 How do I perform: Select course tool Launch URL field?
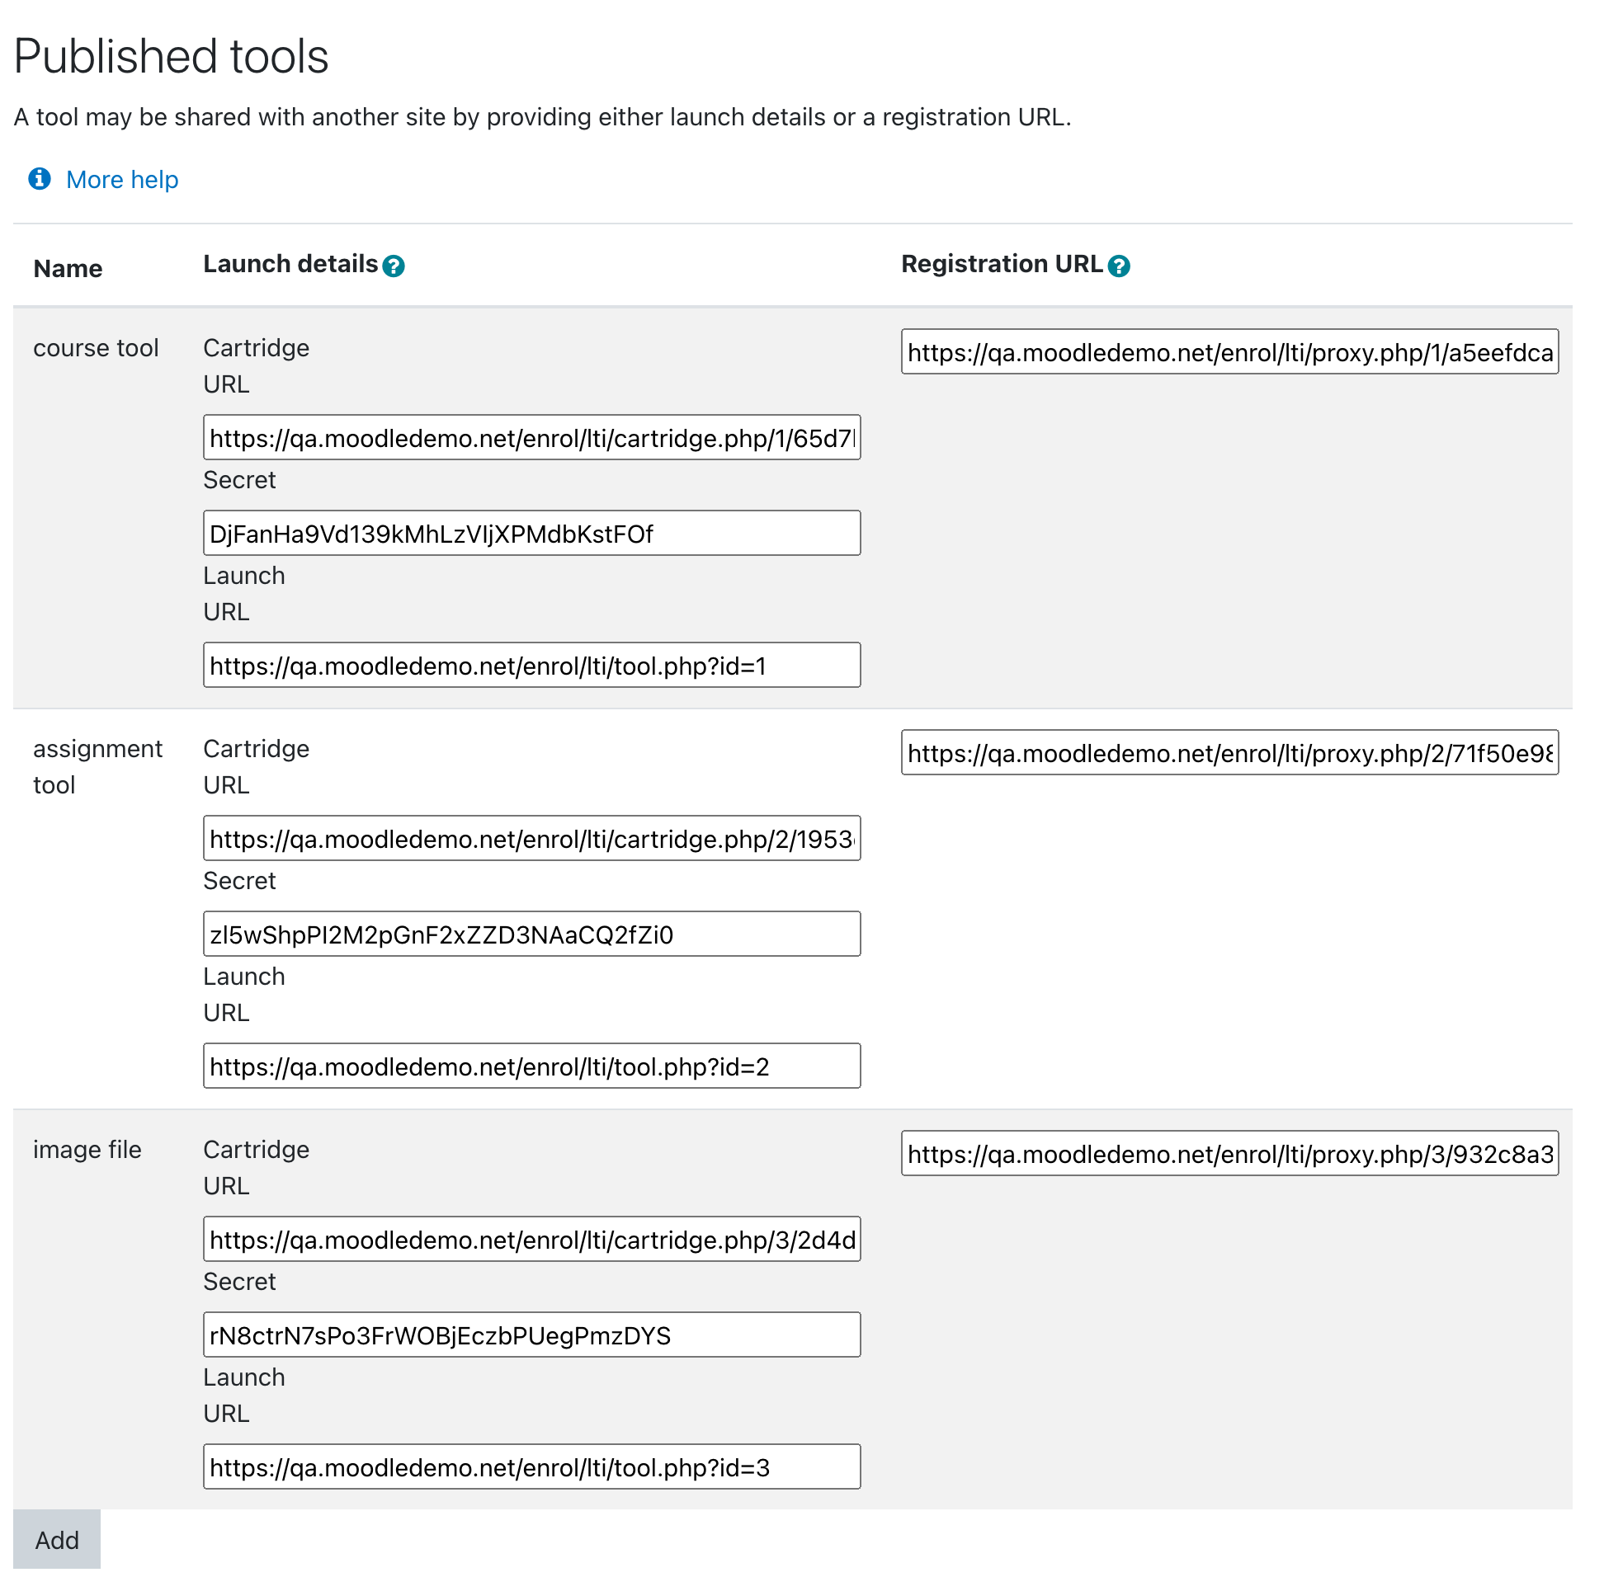[532, 665]
